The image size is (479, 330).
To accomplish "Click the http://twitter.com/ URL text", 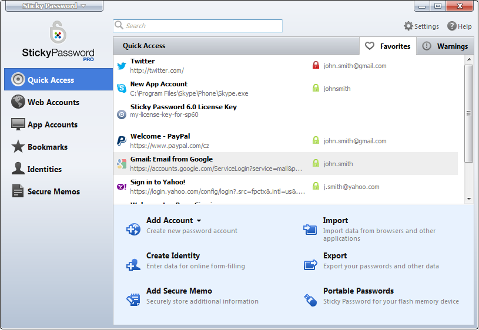I will tap(157, 70).
